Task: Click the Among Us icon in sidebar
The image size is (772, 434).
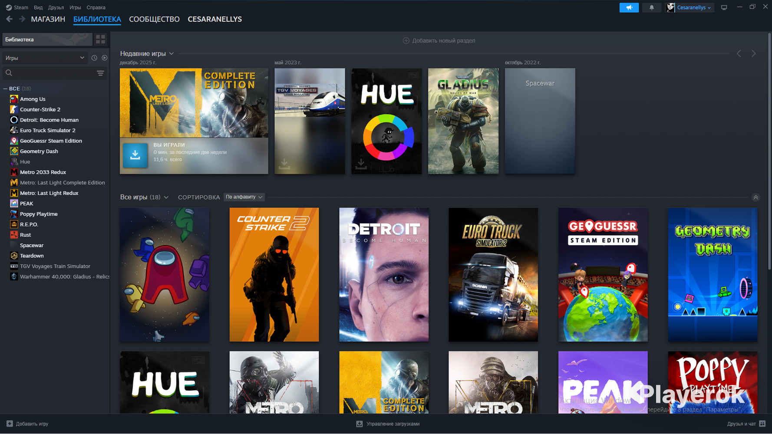Action: (x=14, y=99)
